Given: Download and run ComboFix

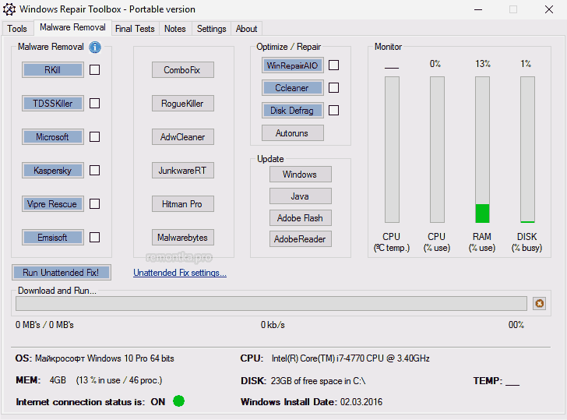Looking at the screenshot, I should tap(182, 70).
